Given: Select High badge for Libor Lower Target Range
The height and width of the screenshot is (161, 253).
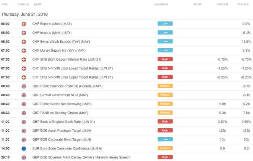Looking at the screenshot, I should tap(165, 68).
